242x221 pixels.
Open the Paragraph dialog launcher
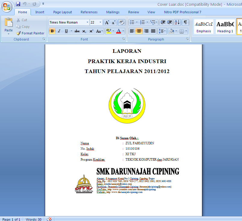[x=188, y=39]
